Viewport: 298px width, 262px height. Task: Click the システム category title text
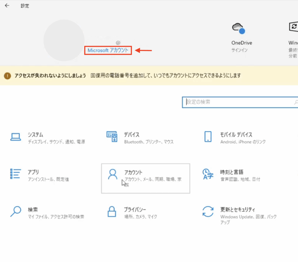(x=35, y=135)
